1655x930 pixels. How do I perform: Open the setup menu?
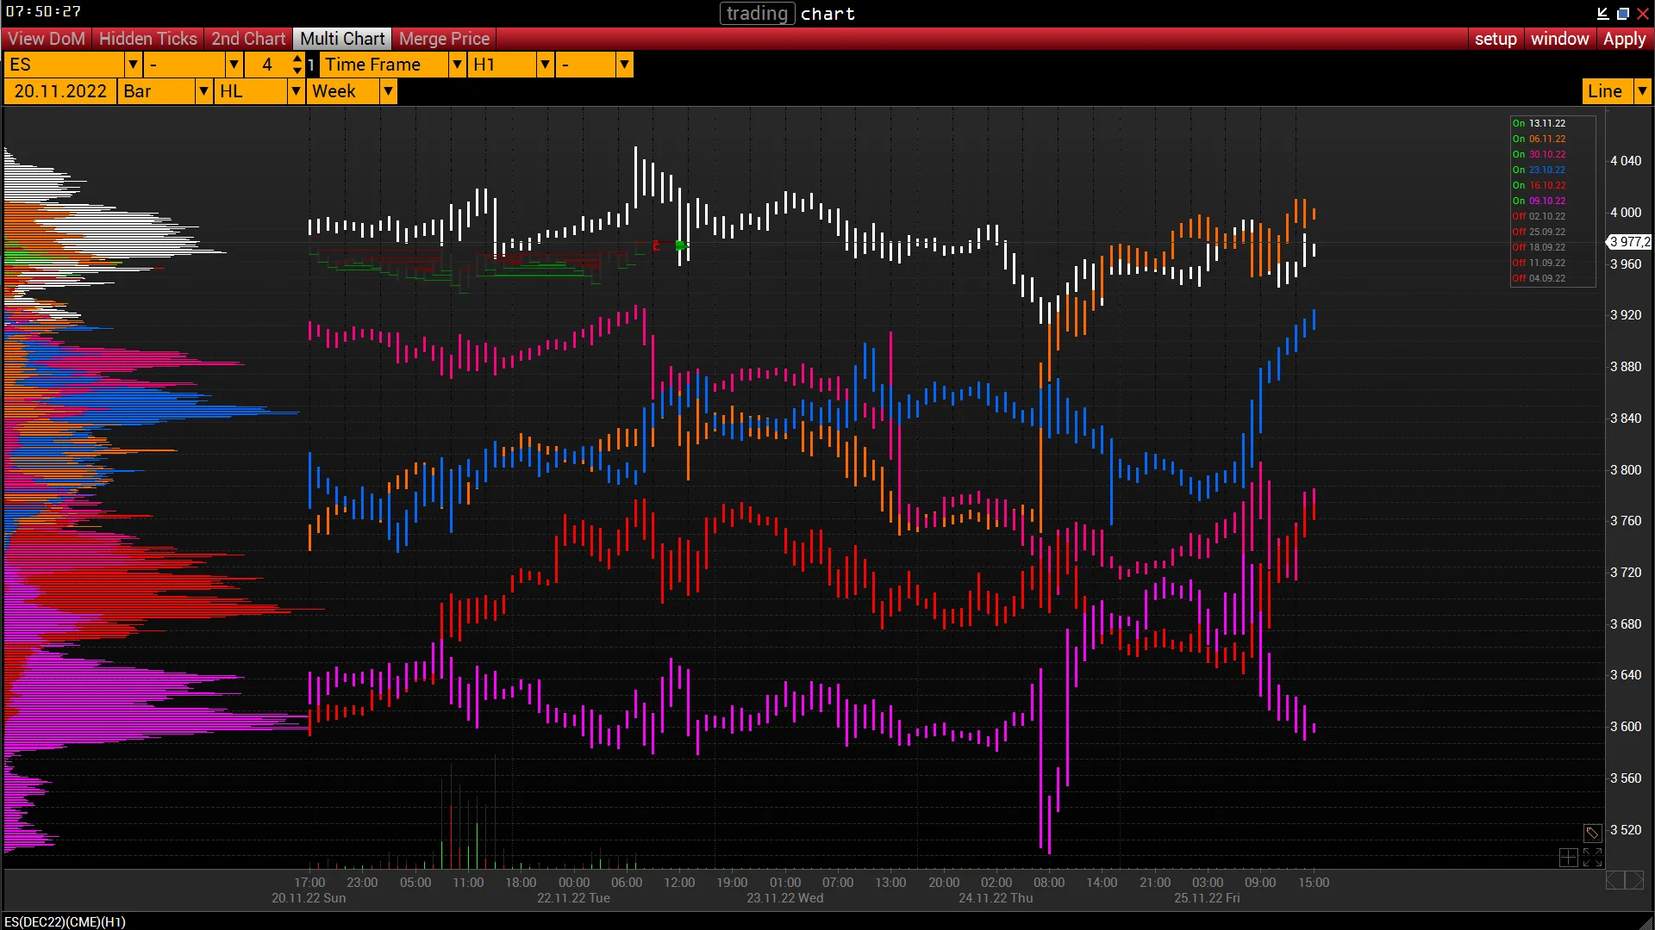1496,39
